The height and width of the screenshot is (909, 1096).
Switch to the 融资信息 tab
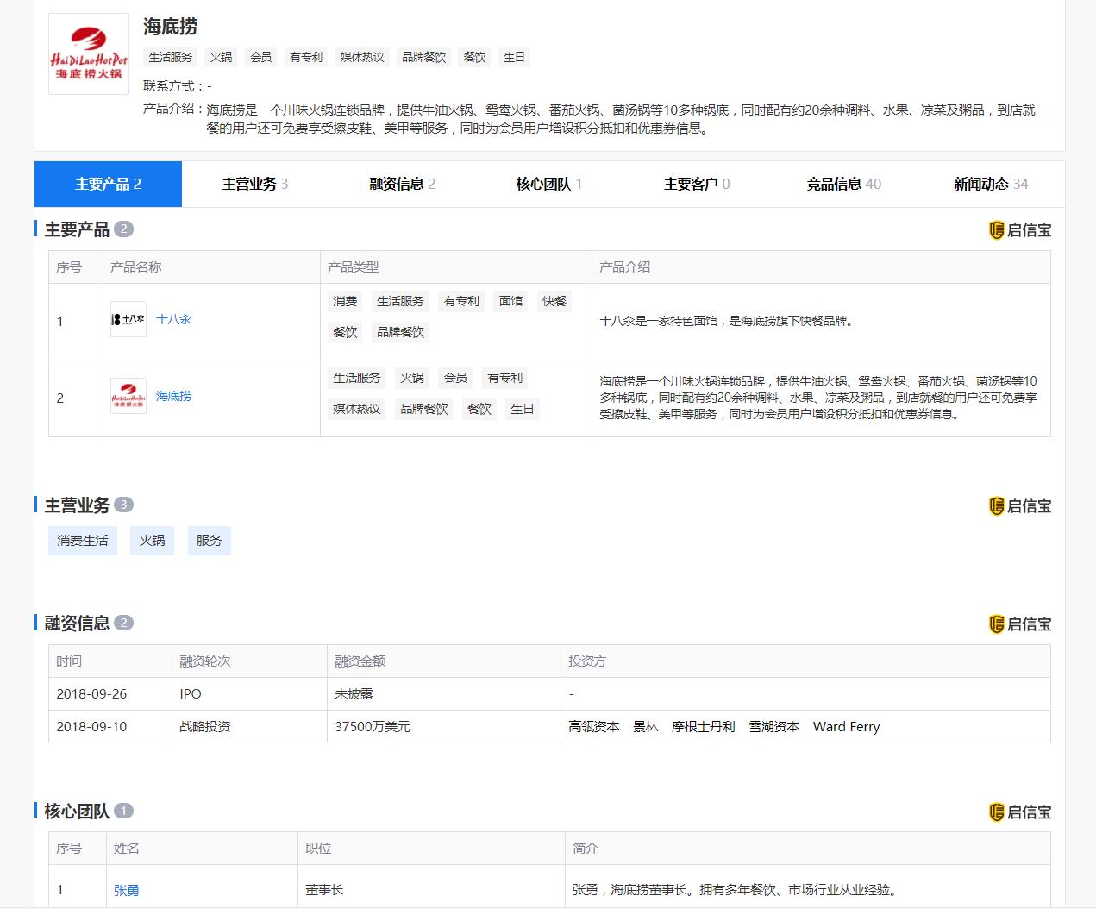tap(403, 184)
